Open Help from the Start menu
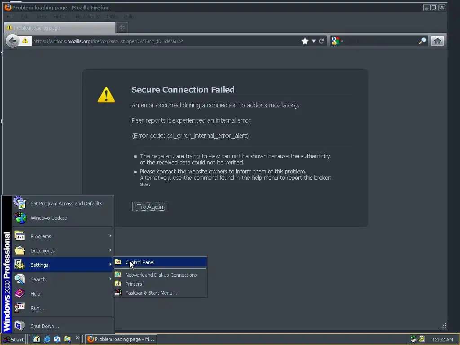Viewport: 460px width, 345px height. point(63,293)
